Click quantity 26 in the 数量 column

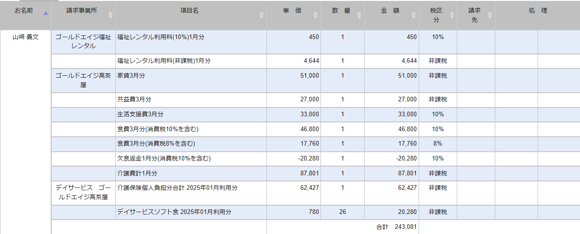[342, 212]
